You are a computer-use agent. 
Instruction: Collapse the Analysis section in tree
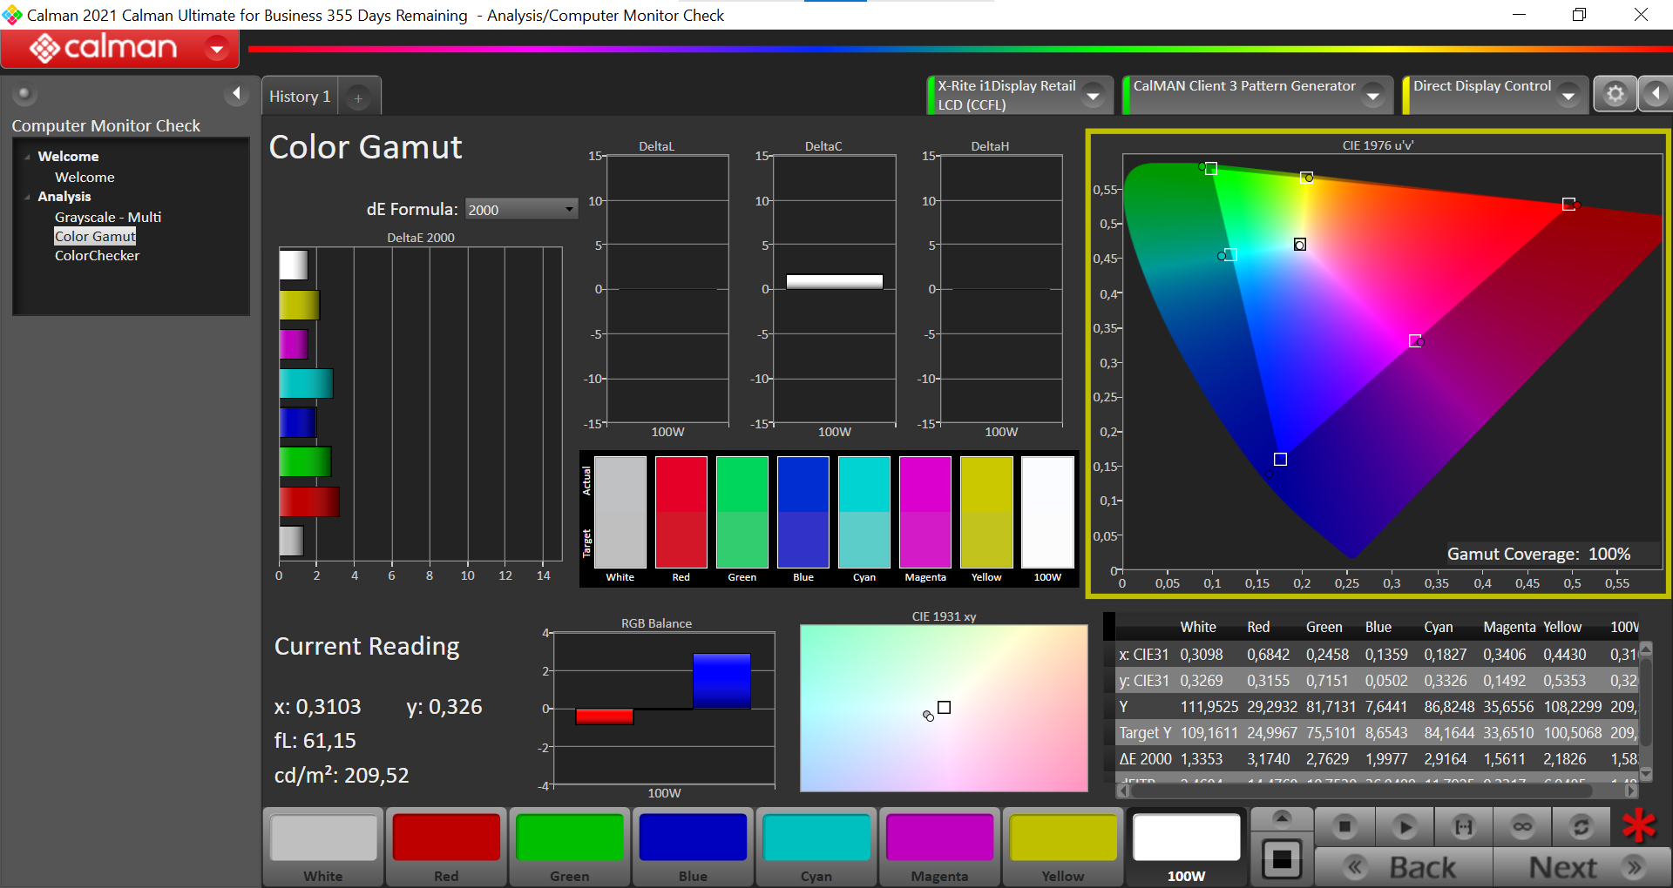pos(27,197)
